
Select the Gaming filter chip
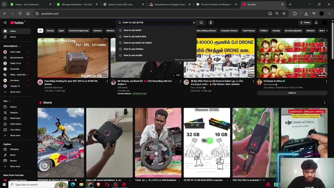pos(50,31)
